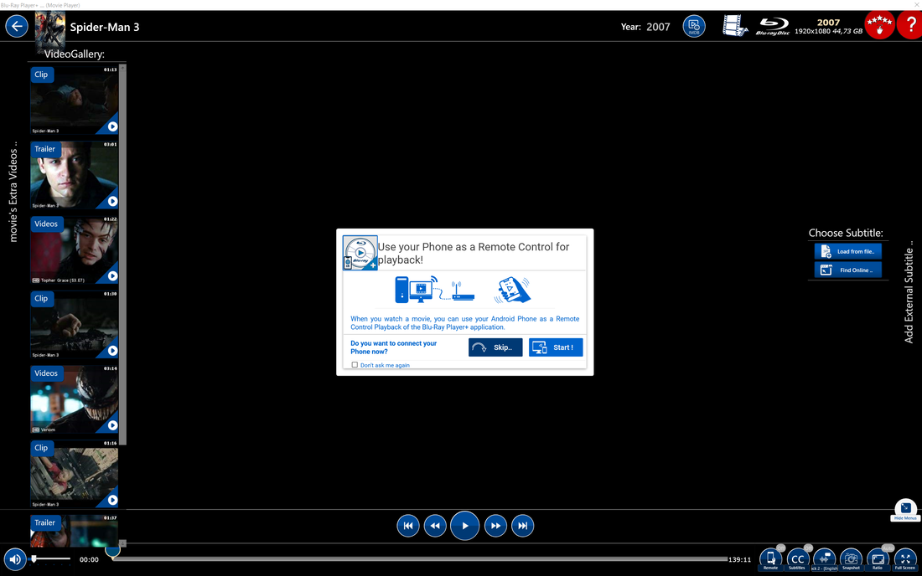The image size is (922, 576).
Task: Click the 'movie's Extra Videos' vertical label
Action: click(13, 192)
